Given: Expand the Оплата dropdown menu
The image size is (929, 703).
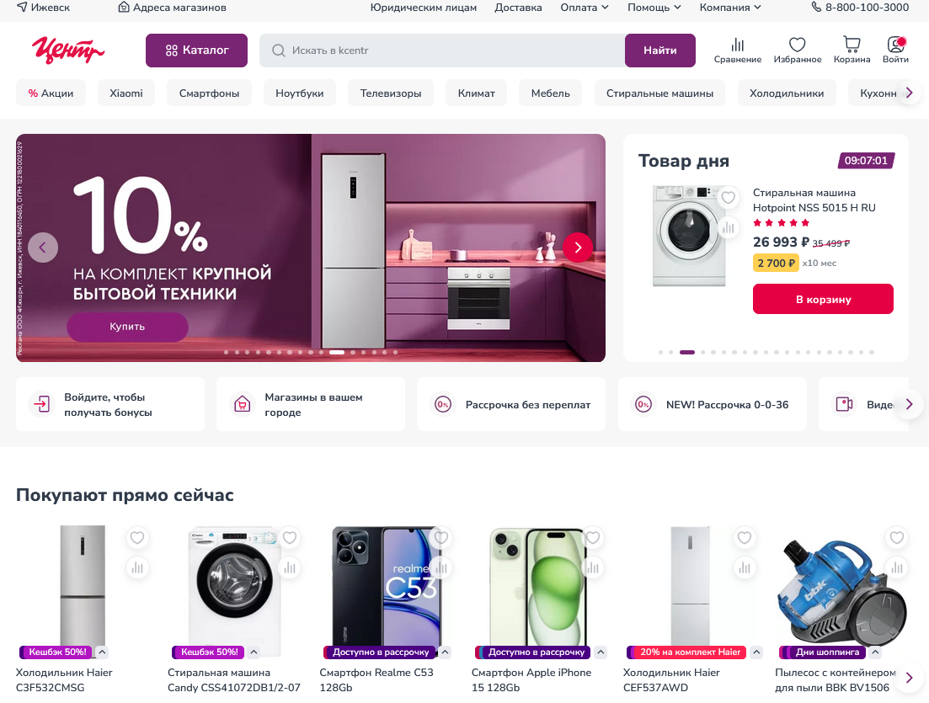Looking at the screenshot, I should click(x=585, y=8).
